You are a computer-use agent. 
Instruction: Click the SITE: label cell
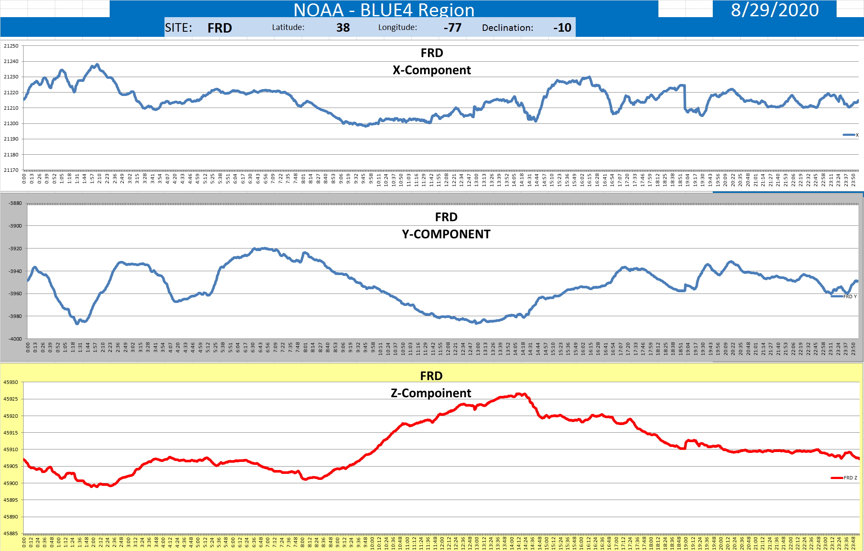178,28
